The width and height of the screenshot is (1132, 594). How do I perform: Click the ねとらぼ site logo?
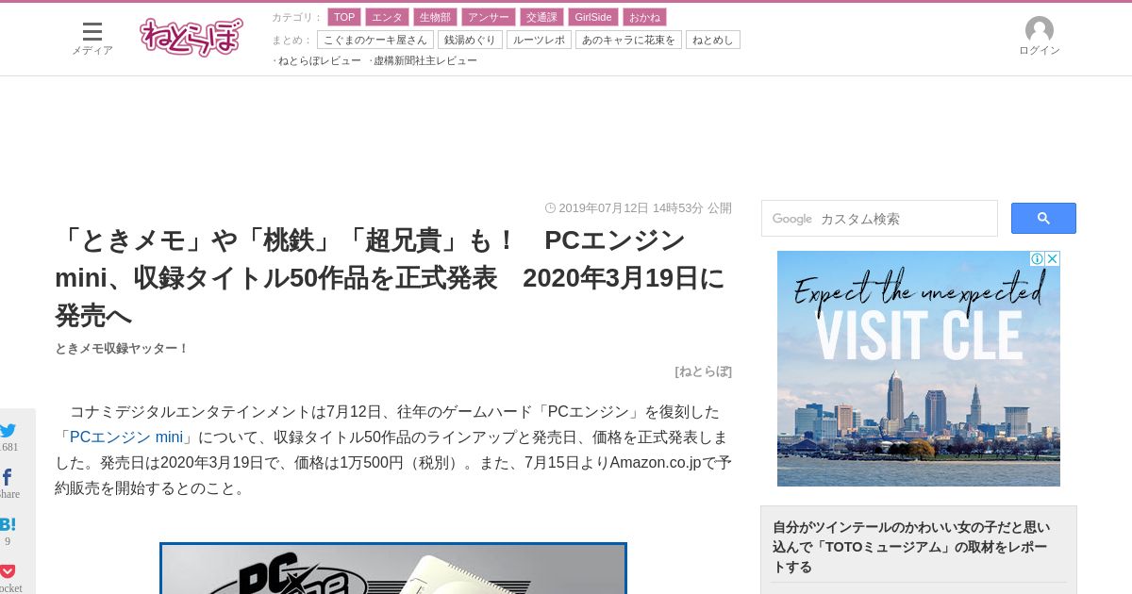(191, 38)
